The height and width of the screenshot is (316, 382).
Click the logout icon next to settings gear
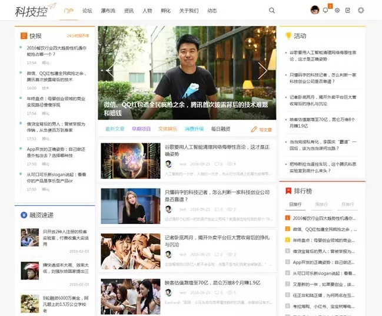click(x=348, y=10)
